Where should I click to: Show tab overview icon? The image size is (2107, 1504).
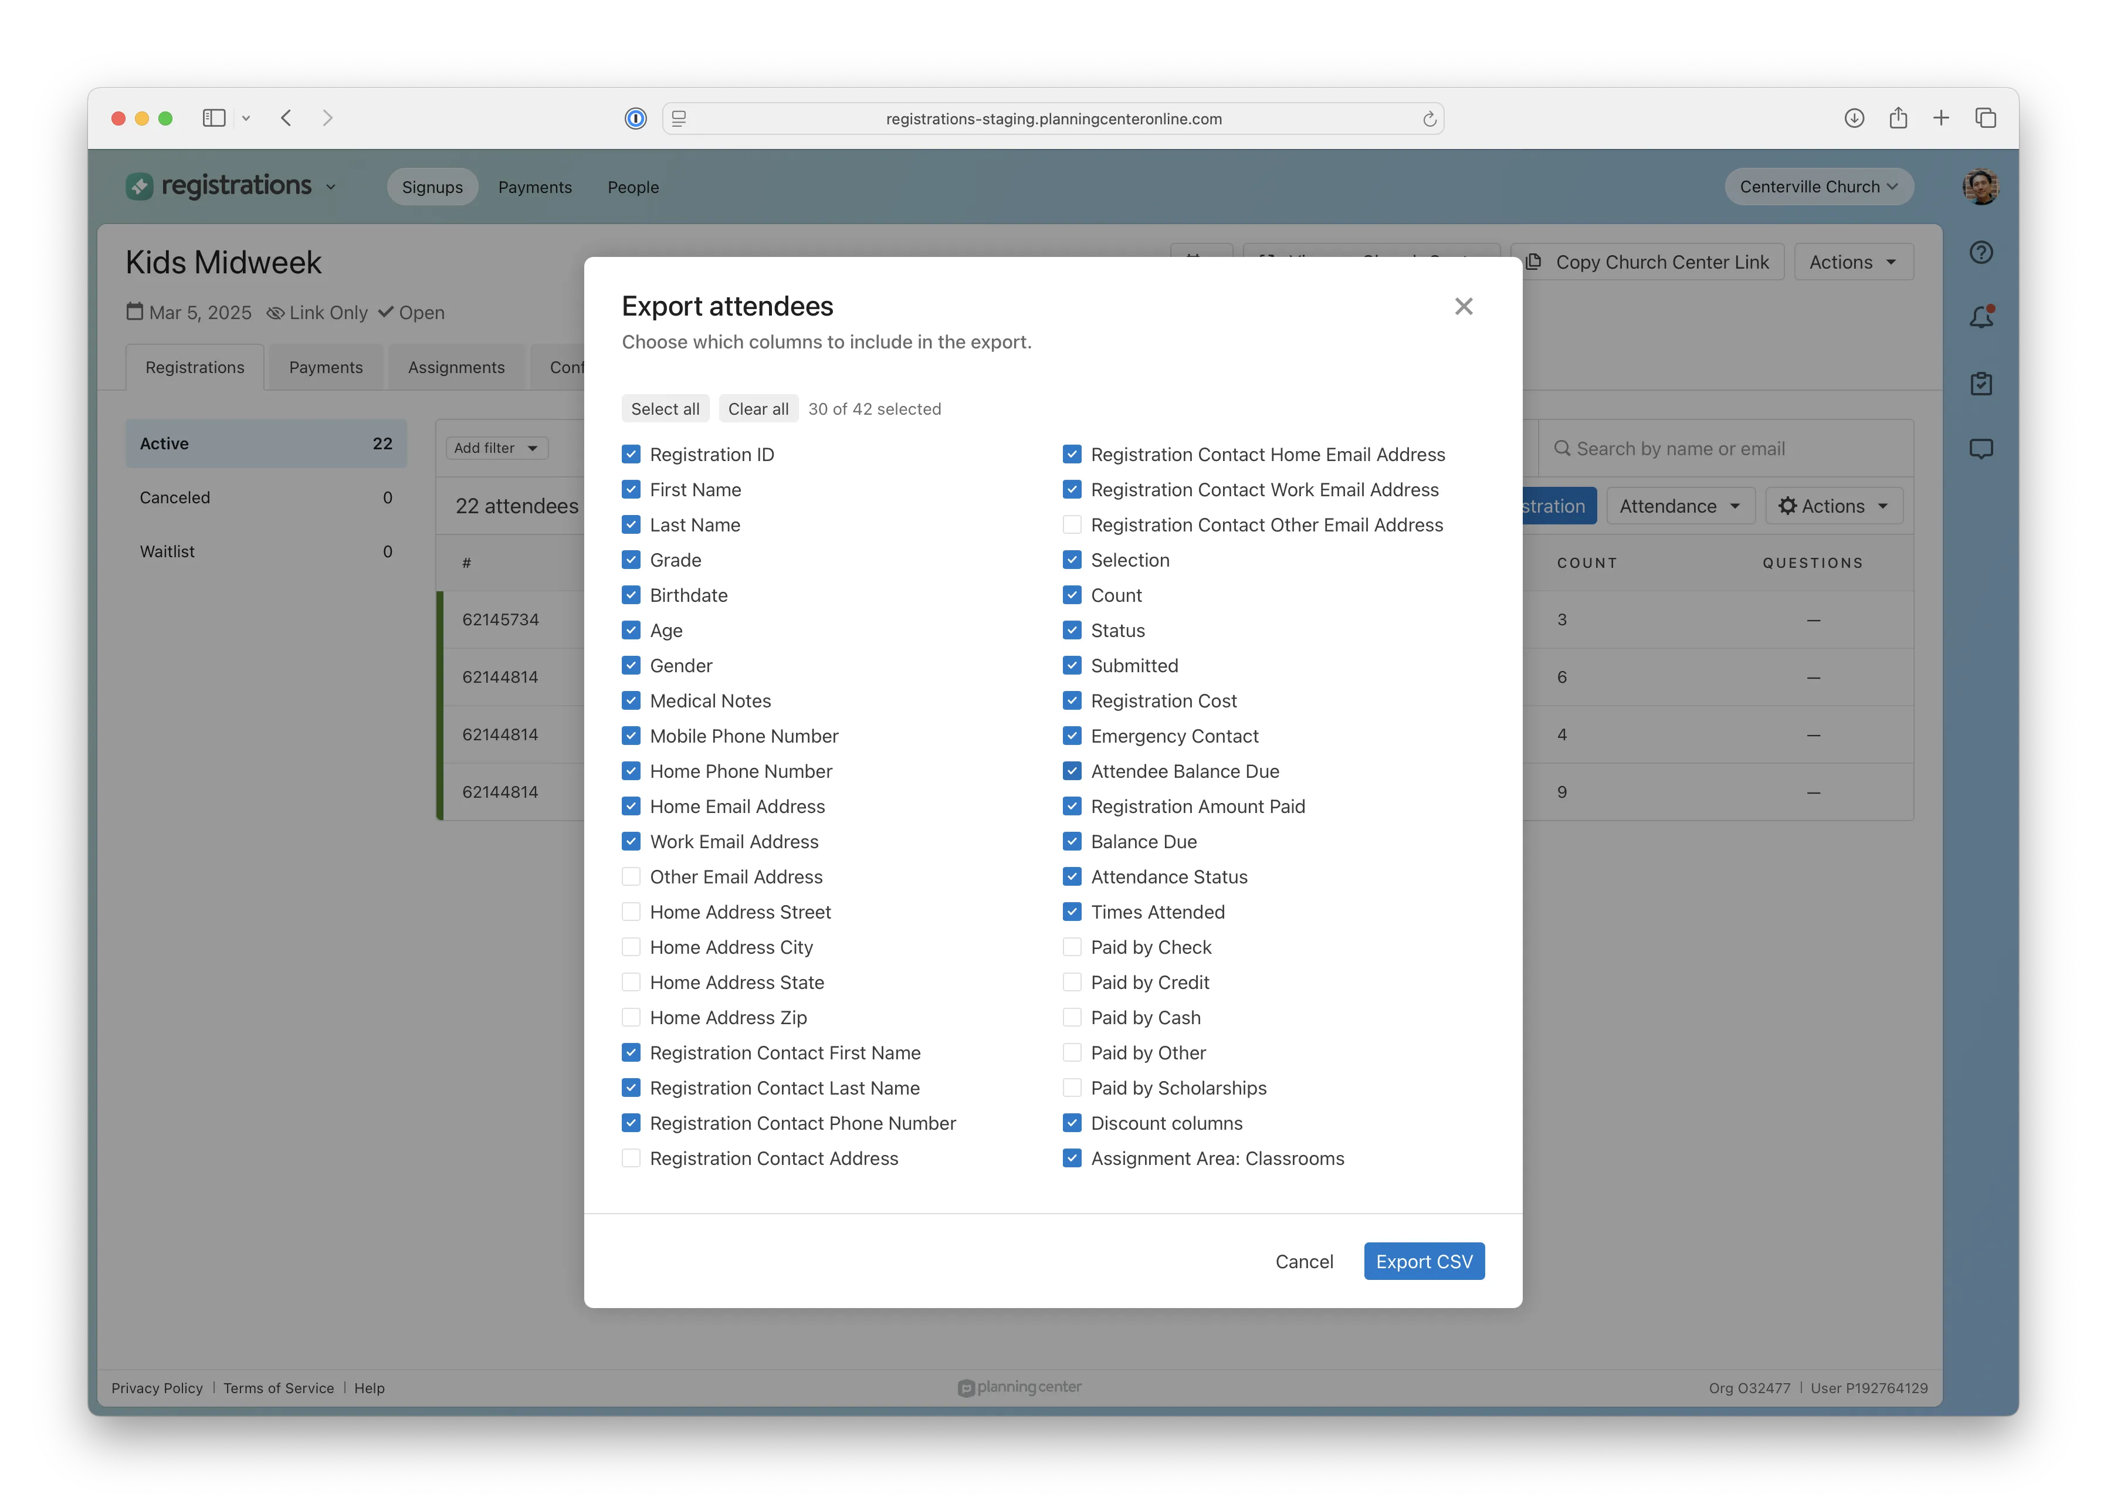(1985, 118)
